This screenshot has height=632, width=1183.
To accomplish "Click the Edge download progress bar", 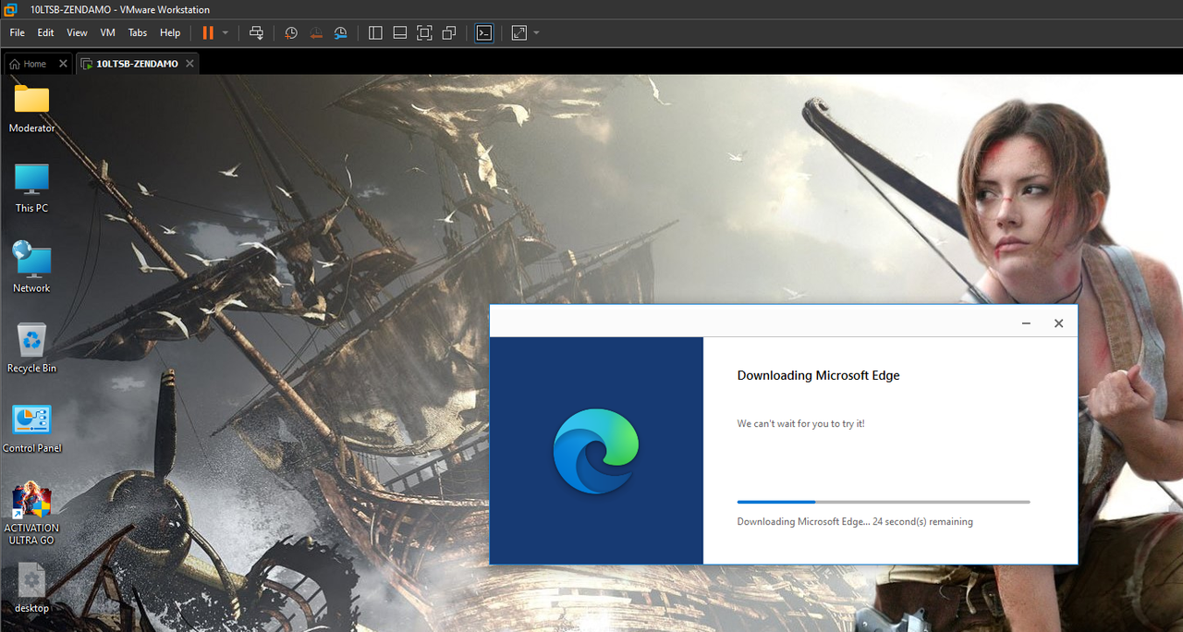I will [x=884, y=502].
